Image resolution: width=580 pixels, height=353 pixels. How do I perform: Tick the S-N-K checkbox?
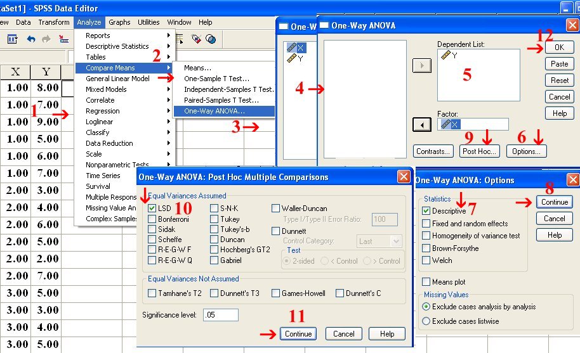point(214,209)
